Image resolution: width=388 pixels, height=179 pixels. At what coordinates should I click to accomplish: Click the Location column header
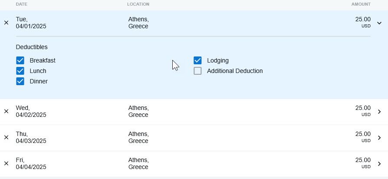(x=138, y=4)
